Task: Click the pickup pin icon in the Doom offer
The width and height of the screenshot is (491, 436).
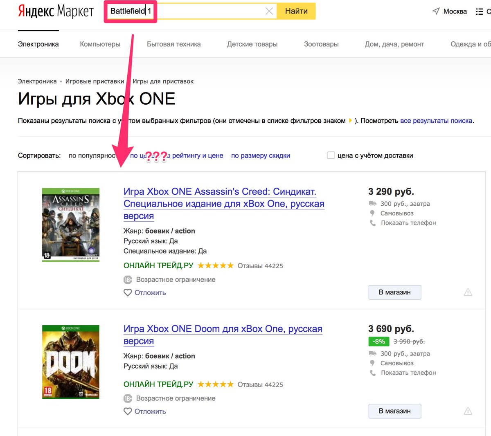Action: pos(372,363)
